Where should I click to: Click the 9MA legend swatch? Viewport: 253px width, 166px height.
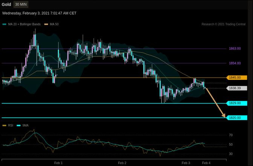pos(19,125)
